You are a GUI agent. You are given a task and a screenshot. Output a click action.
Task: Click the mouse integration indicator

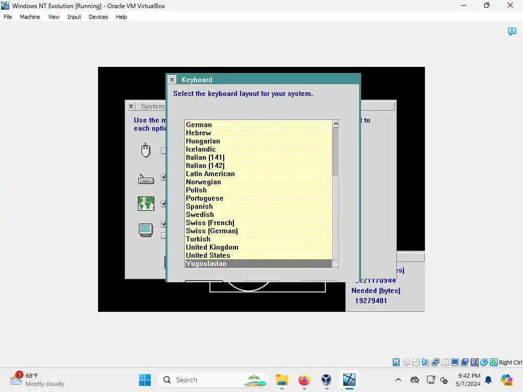(x=484, y=362)
